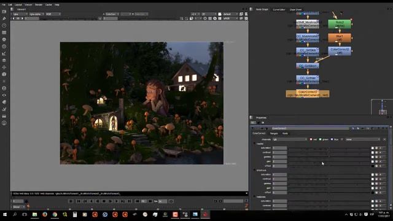This screenshot has width=393, height=221.
Task: Click the shadows contrast slider track
Action: pos(329,179)
